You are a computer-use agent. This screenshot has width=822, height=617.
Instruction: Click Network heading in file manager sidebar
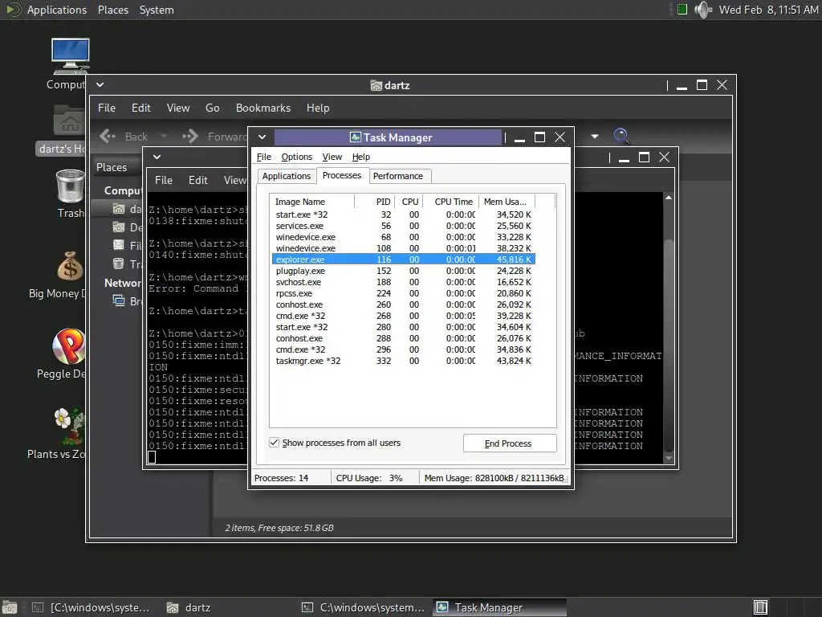click(123, 283)
